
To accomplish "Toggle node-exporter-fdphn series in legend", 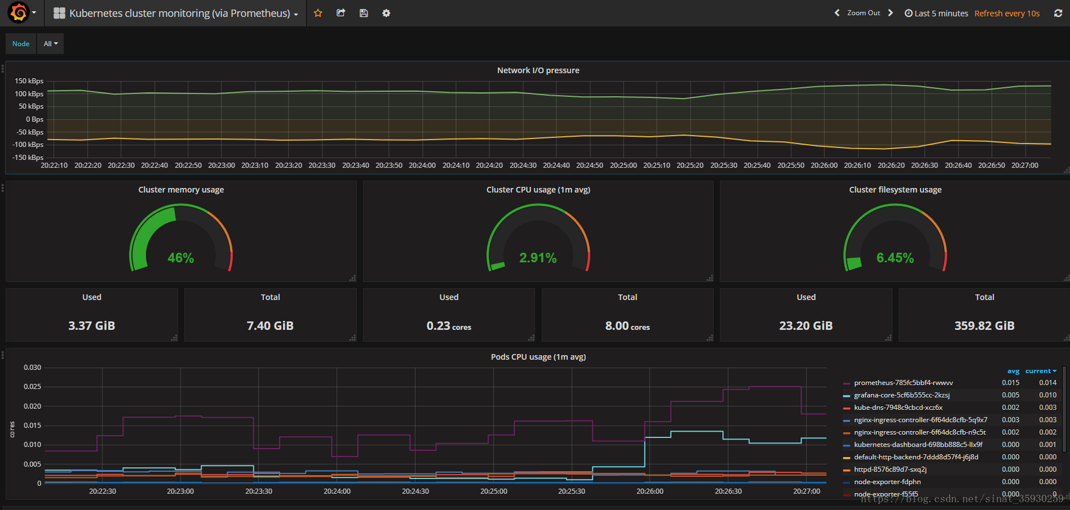I will coord(887,482).
